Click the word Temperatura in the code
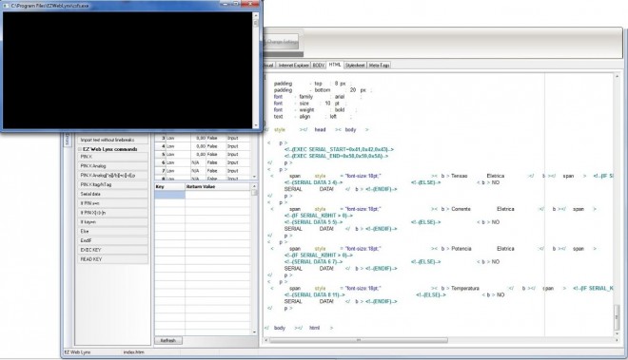This screenshot has height=360, width=628. 465,289
